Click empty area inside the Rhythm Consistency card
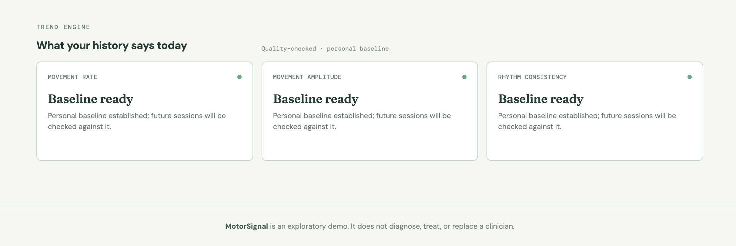 click(595, 147)
